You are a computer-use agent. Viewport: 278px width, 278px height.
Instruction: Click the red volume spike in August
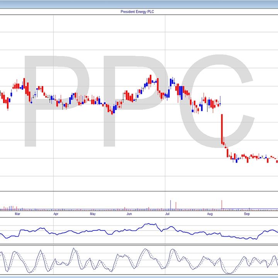(x=222, y=205)
